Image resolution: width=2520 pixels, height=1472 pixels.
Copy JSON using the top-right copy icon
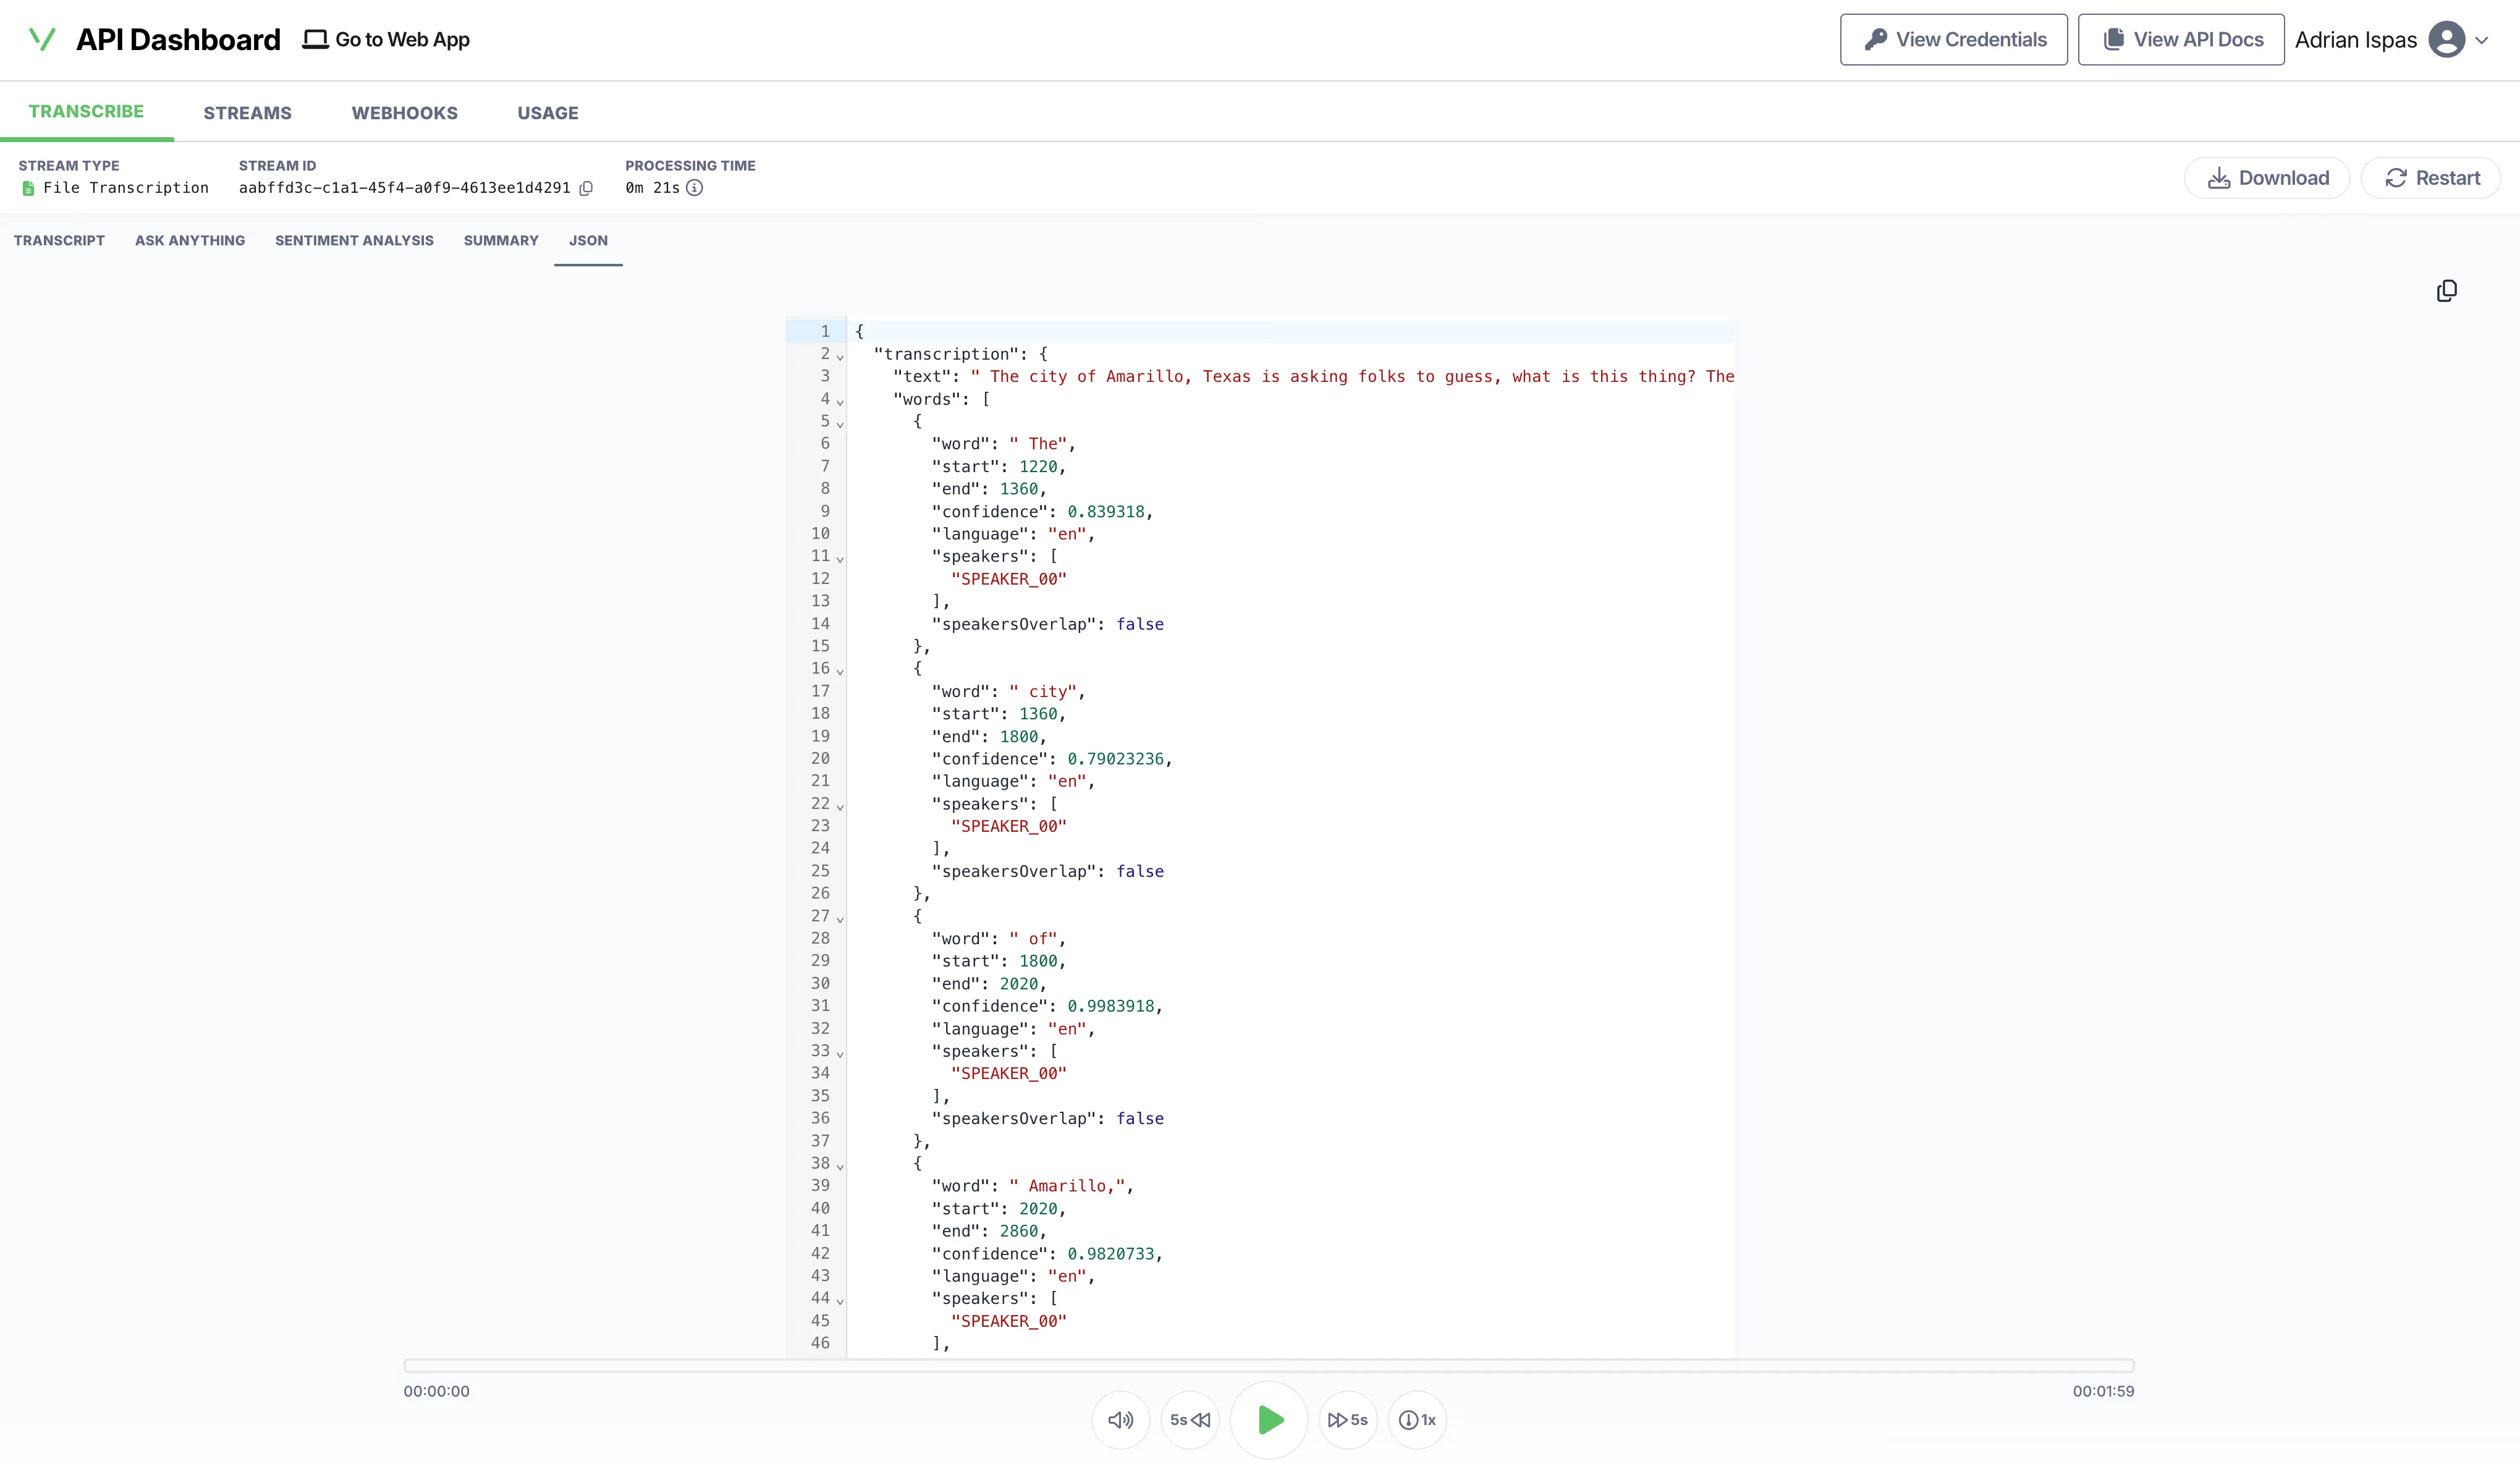point(2446,291)
